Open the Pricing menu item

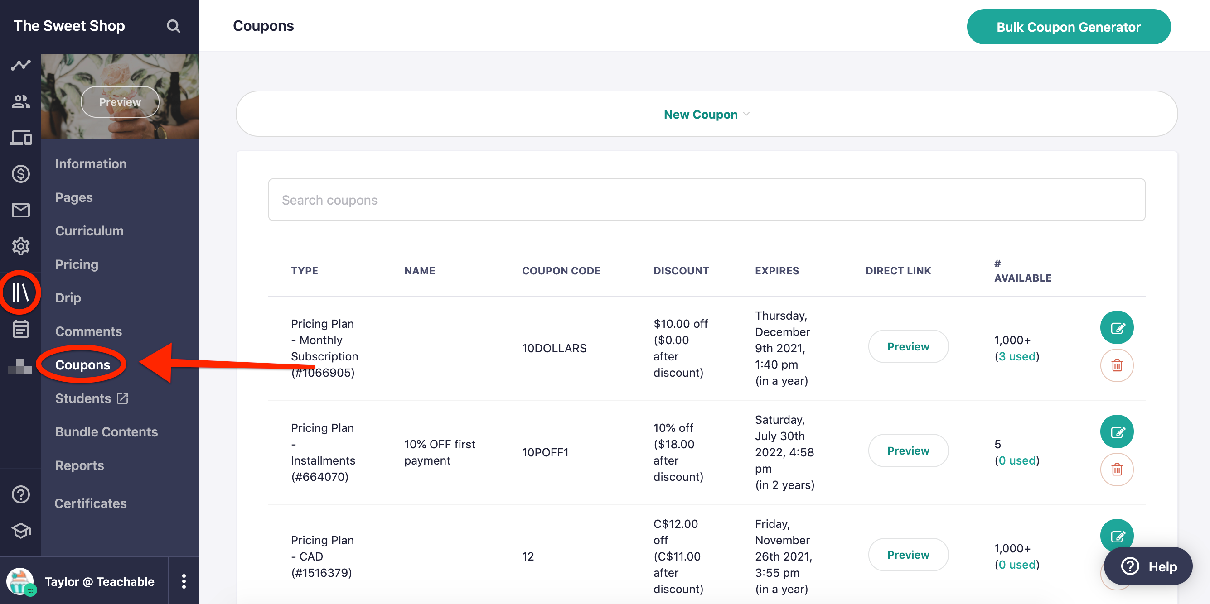(77, 264)
